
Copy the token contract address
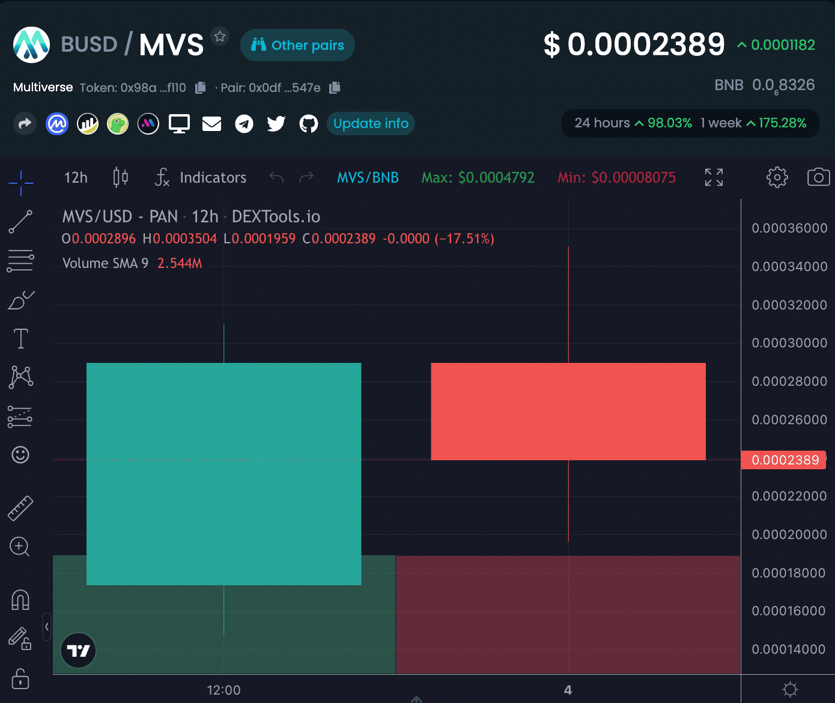click(201, 88)
